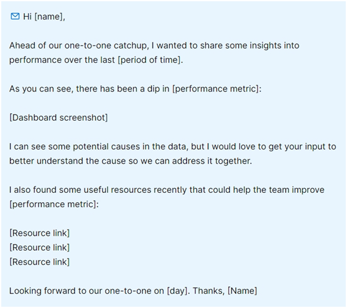Image resolution: width=347 pixels, height=308 pixels.
Task: Click 'As you can see' sentence start
Action: pos(40,89)
